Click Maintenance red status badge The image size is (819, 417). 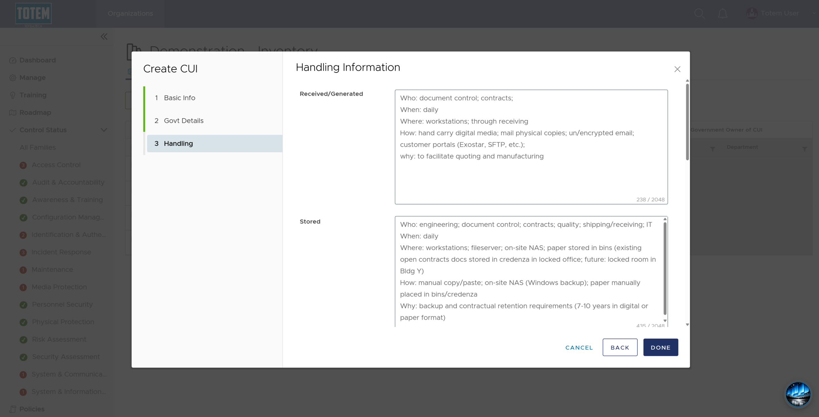[23, 270]
